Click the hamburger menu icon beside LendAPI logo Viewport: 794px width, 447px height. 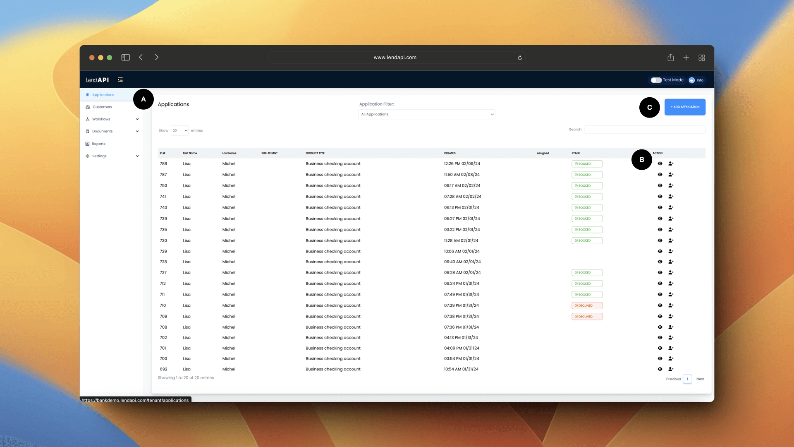[x=120, y=80]
